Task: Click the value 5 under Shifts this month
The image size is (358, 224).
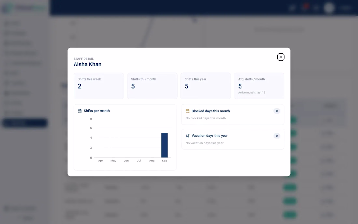Action: [x=133, y=86]
